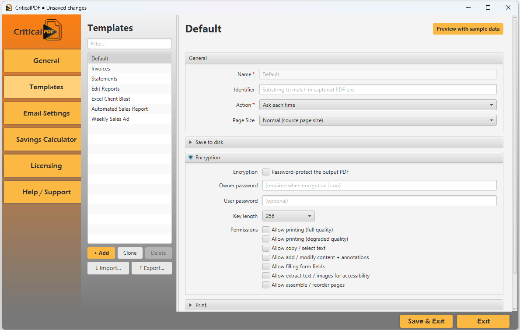
Task: Check Allow printing (degraded quality)
Action: [x=265, y=239]
